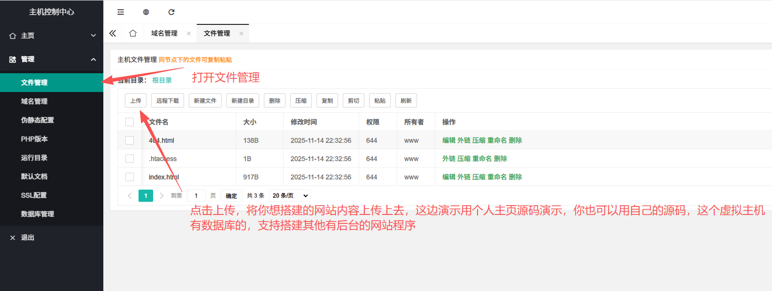Click the 刷新 toolbar button
Screen dimensions: 772x291
[406, 100]
